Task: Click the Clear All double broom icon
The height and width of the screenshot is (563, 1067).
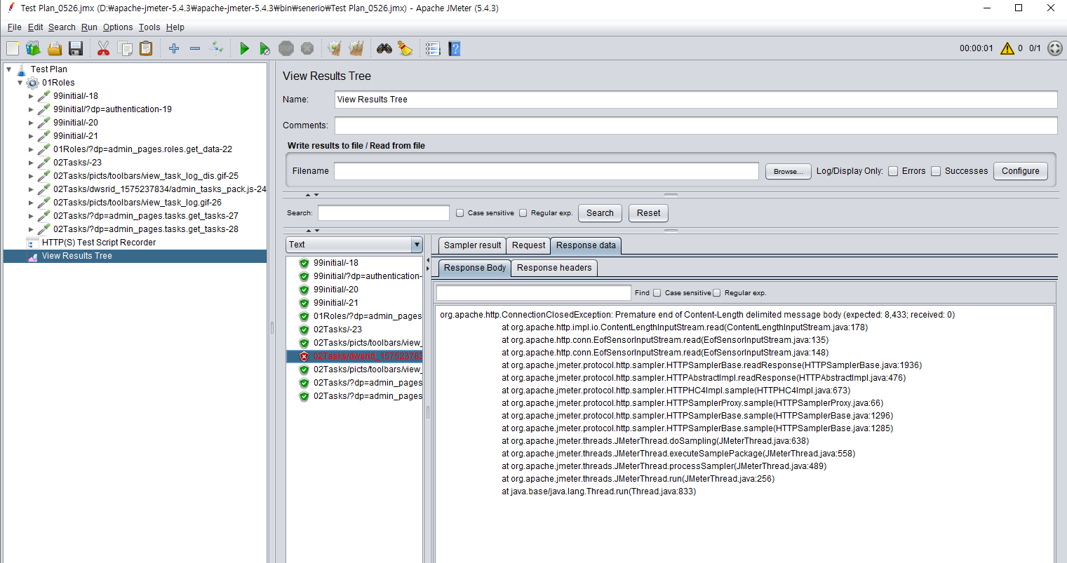Action: tap(356, 48)
